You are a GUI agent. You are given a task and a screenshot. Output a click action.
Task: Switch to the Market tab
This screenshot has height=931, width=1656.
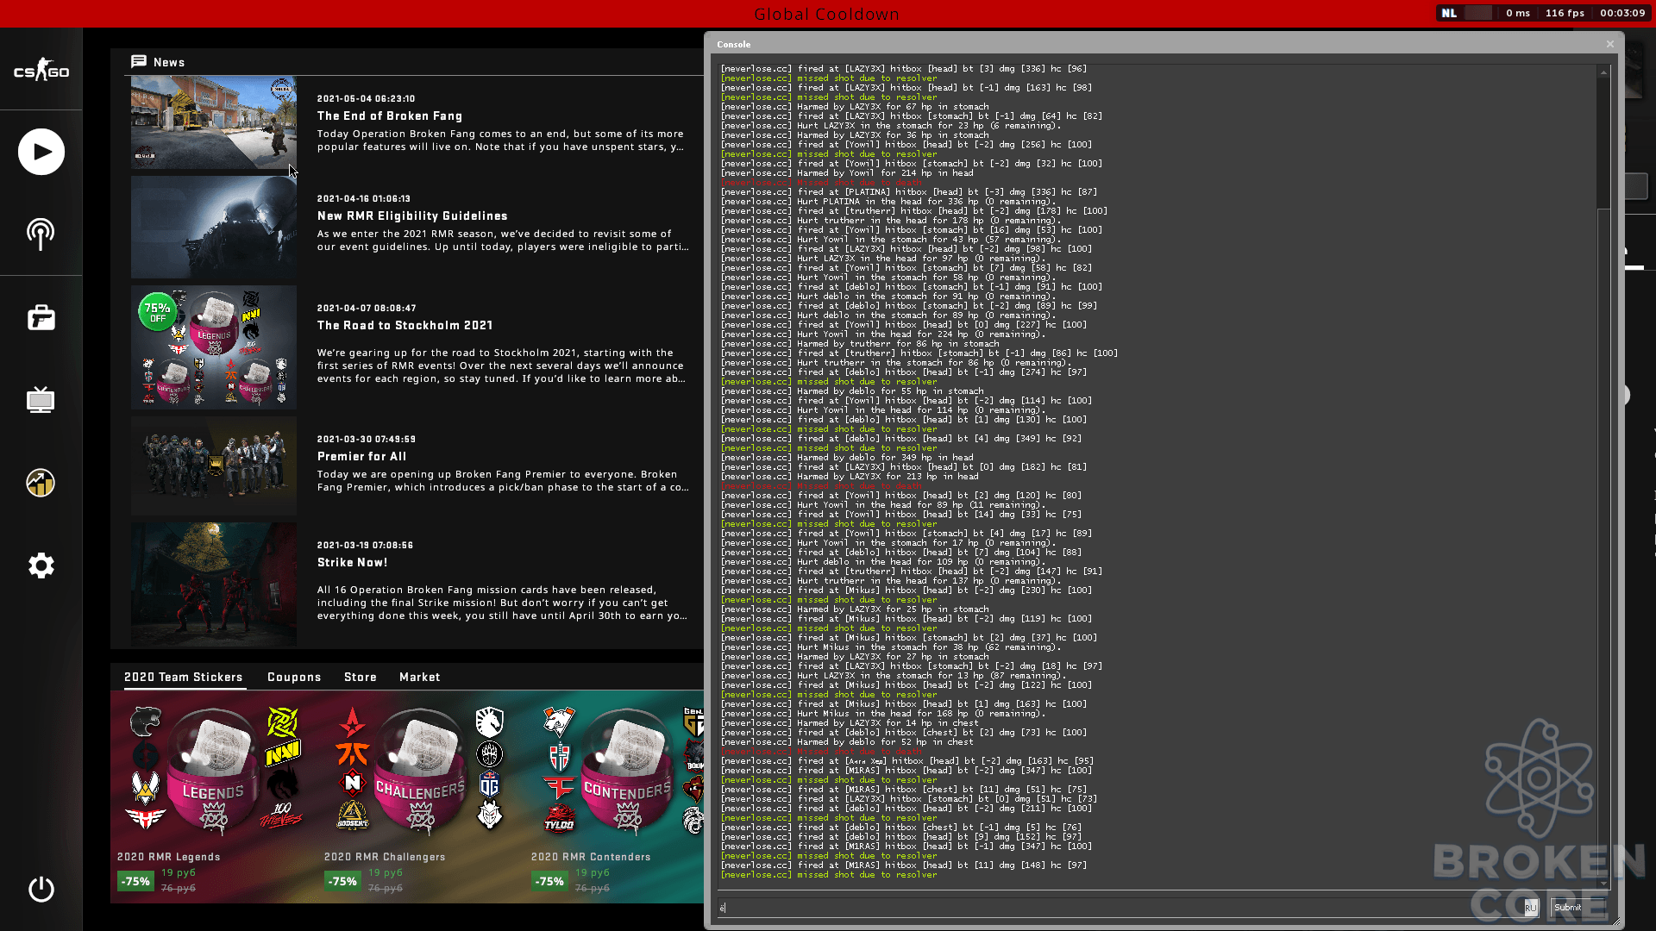point(420,677)
